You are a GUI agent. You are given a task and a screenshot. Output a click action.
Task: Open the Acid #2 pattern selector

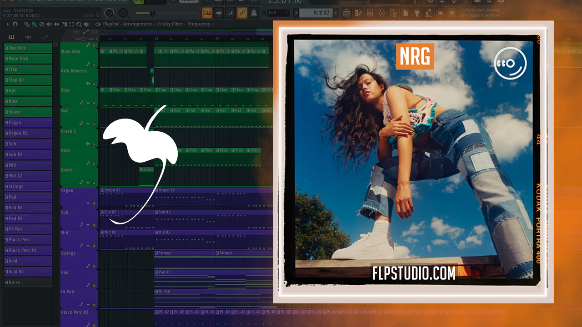(316, 13)
